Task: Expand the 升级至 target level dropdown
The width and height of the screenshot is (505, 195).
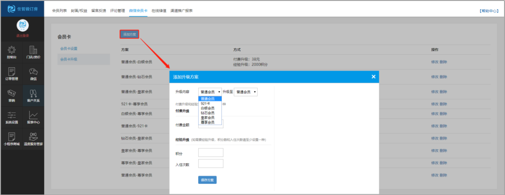Action: coord(246,91)
